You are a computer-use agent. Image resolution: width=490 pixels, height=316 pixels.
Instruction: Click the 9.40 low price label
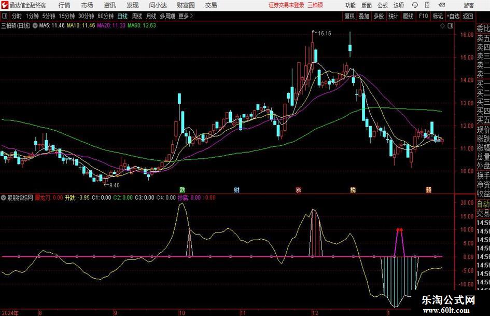click(115, 185)
